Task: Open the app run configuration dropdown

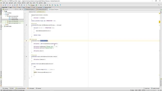Action: coord(33,5)
